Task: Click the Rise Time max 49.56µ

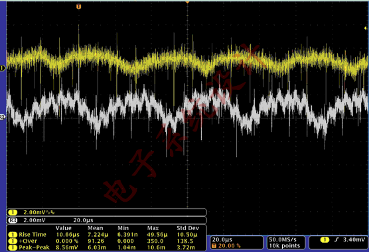Action: click(x=157, y=235)
